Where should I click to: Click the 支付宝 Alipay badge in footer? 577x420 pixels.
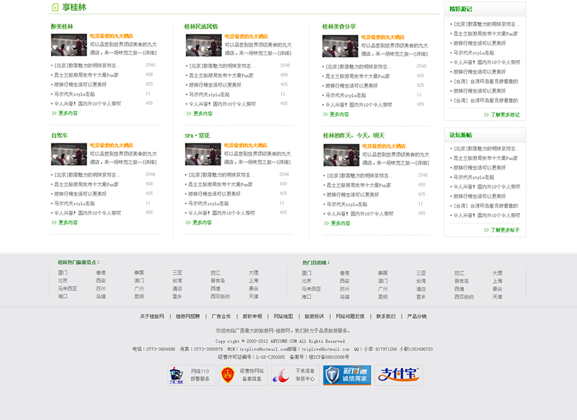pyautogui.click(x=398, y=375)
